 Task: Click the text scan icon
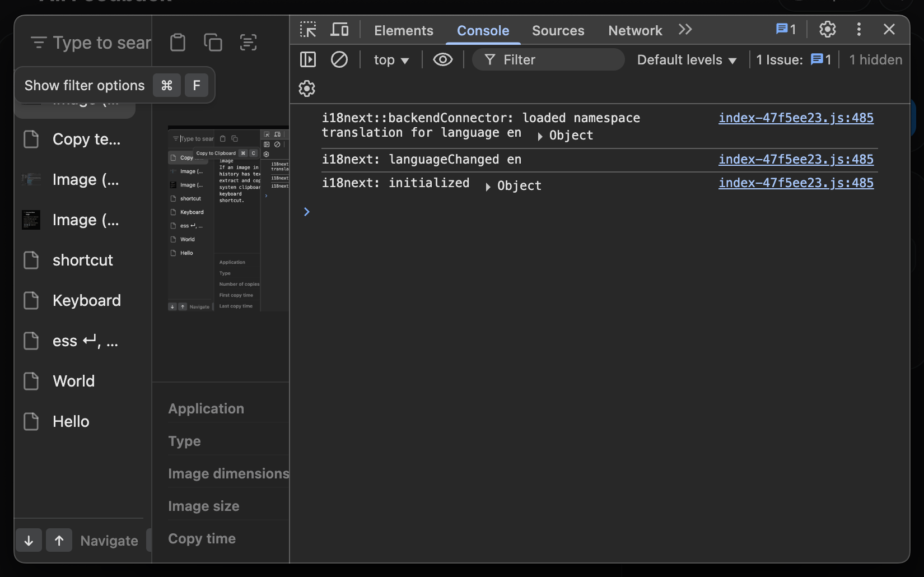[248, 43]
